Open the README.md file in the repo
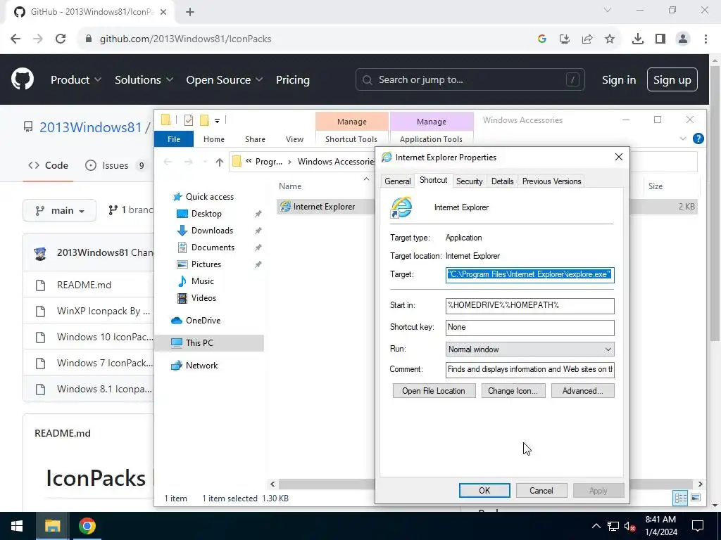This screenshot has width=721, height=540. click(84, 285)
